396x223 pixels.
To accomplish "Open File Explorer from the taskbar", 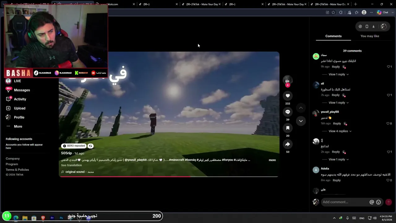I will click(x=25, y=218).
